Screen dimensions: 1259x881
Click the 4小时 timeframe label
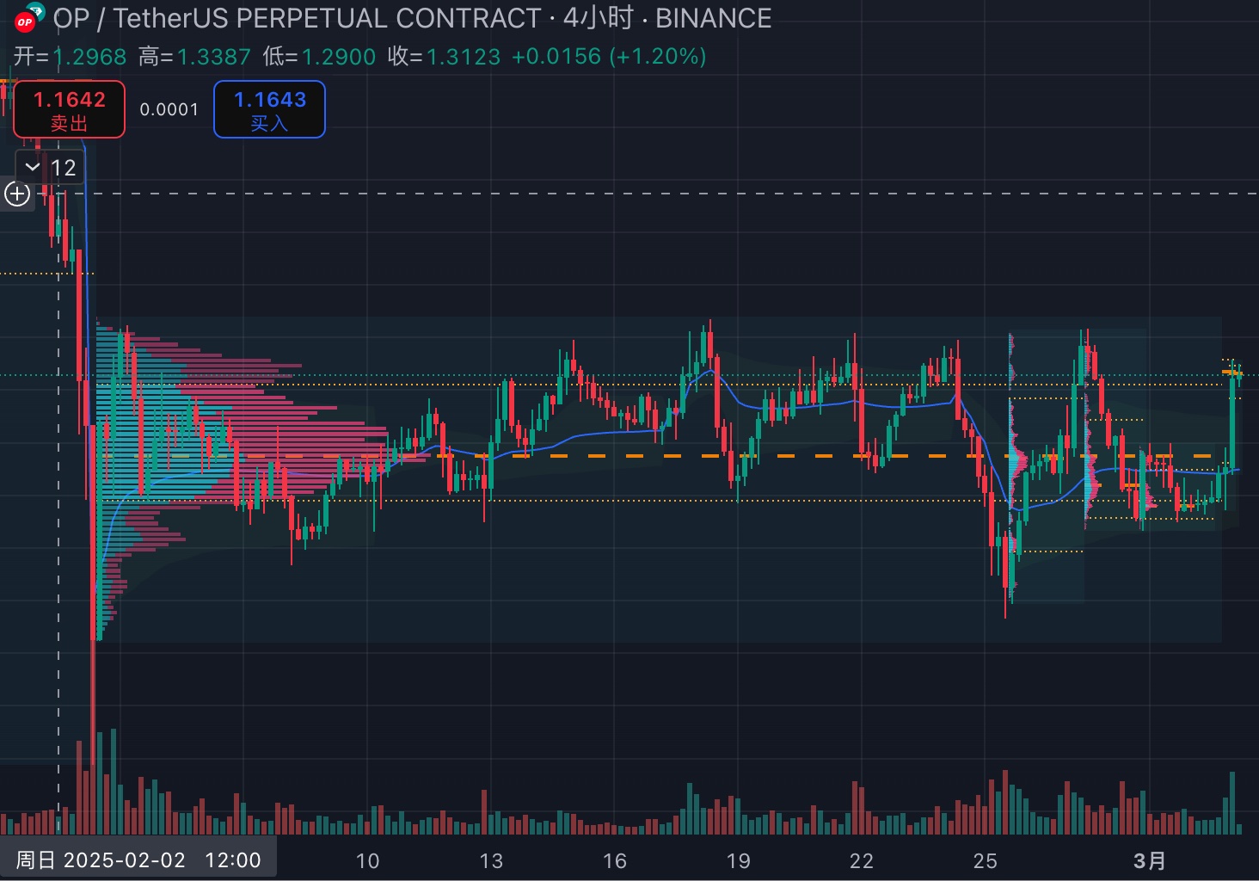pyautogui.click(x=598, y=18)
